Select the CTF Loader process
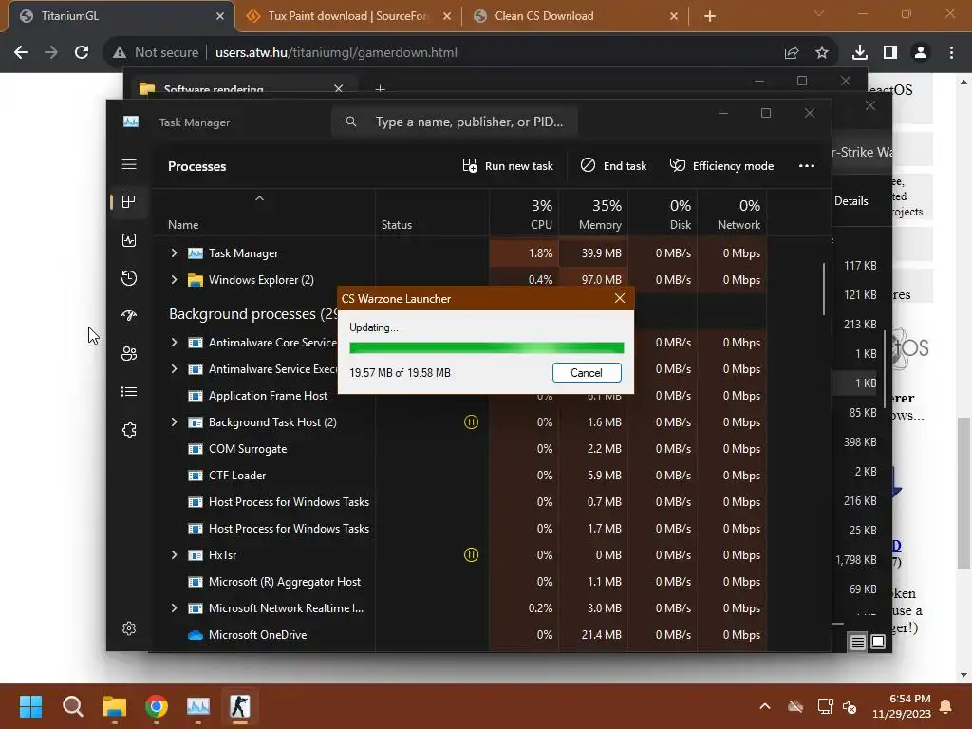This screenshot has width=972, height=729. [237, 476]
